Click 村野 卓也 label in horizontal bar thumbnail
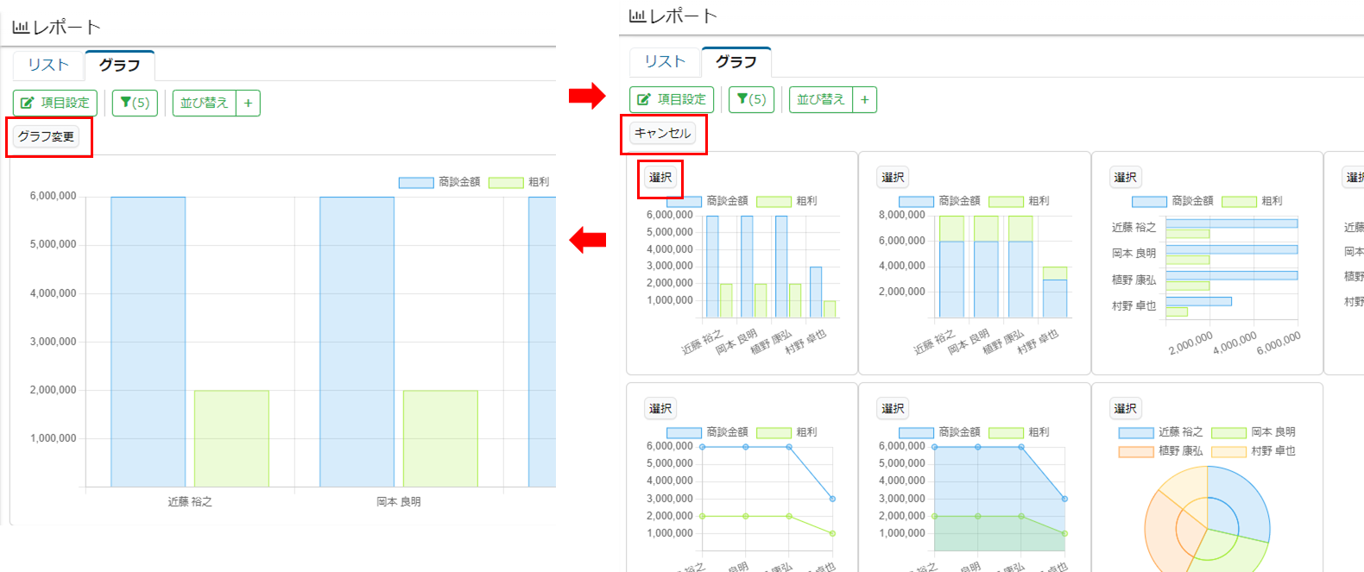The width and height of the screenshot is (1364, 572). coord(1134,305)
